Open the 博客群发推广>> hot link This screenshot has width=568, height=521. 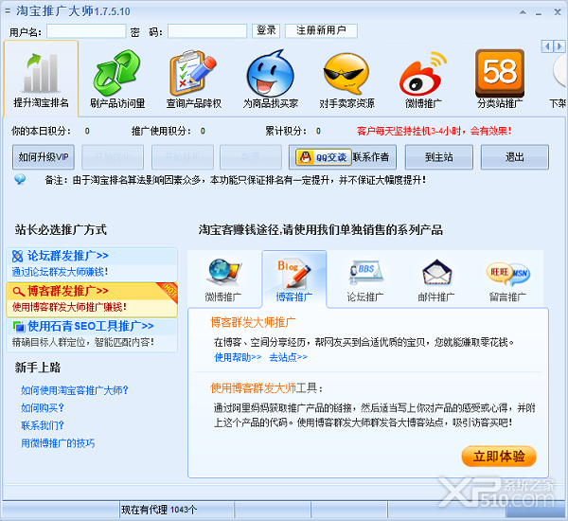(68, 291)
